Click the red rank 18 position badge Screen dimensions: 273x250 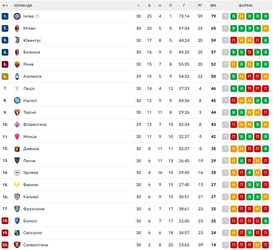[x=5, y=221]
